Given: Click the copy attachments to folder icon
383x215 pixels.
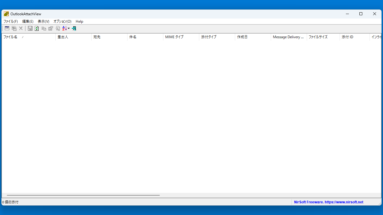Looking at the screenshot, I should coord(14,28).
